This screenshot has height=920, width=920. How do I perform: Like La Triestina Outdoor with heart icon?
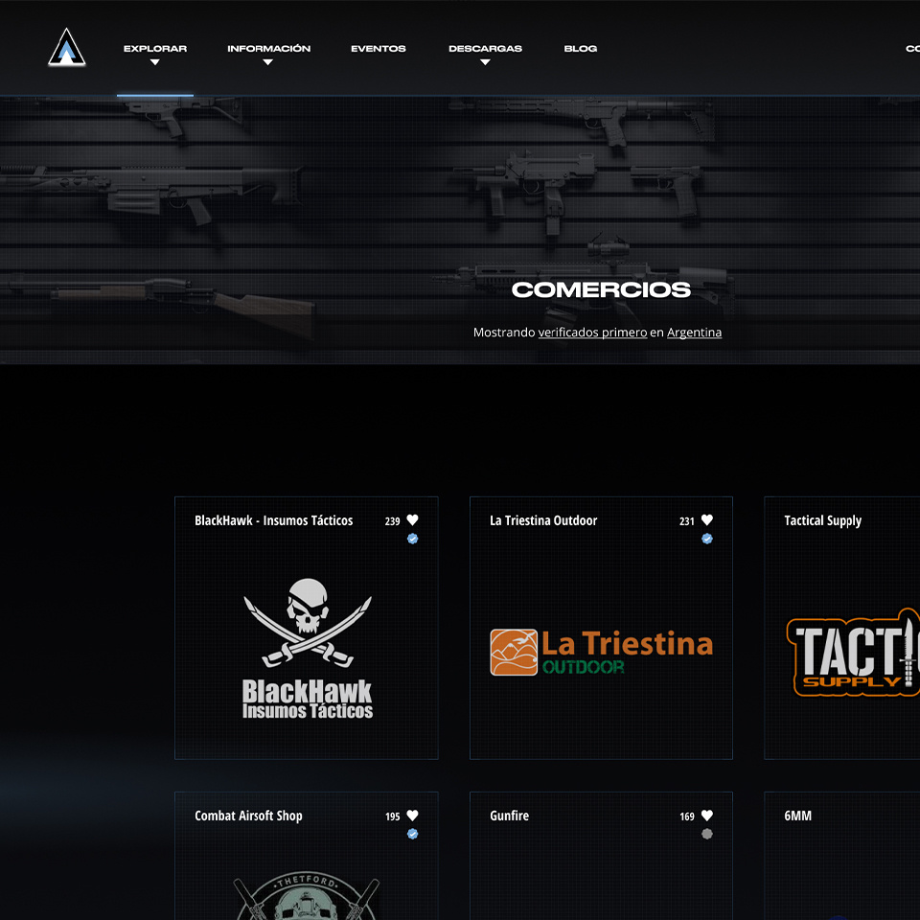click(x=707, y=519)
